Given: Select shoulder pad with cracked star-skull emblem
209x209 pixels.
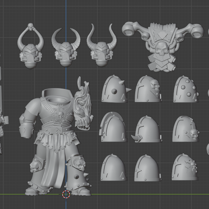Looking at the screenshot, I should pyautogui.click(x=185, y=167).
